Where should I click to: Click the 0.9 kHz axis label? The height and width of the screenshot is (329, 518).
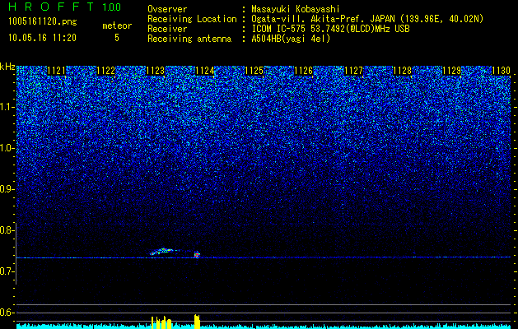click(x=7, y=189)
